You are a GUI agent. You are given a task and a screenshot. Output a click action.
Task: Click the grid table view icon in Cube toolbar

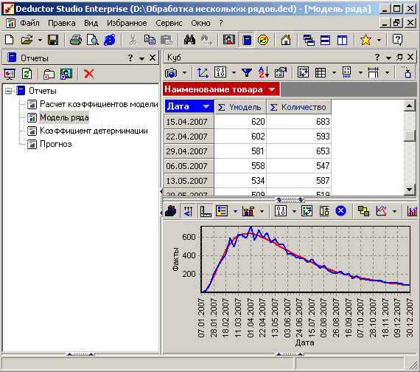tap(321, 72)
